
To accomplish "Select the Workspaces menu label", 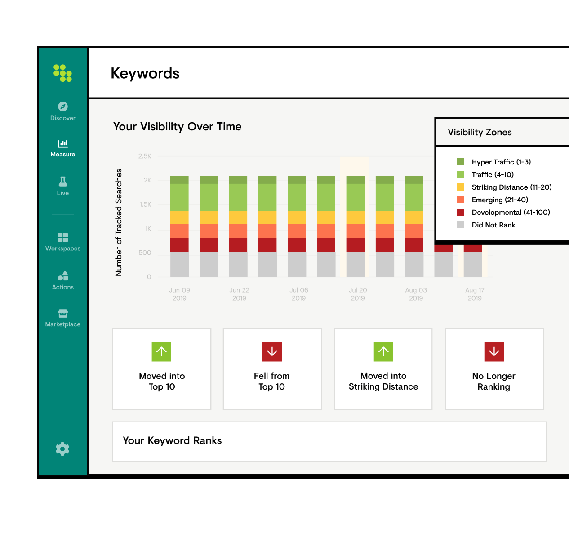I will click(x=63, y=249).
